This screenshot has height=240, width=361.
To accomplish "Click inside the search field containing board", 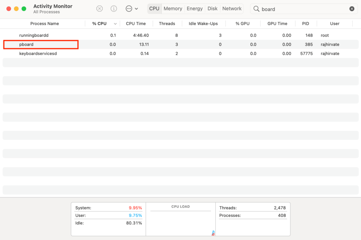I will tap(303, 9).
